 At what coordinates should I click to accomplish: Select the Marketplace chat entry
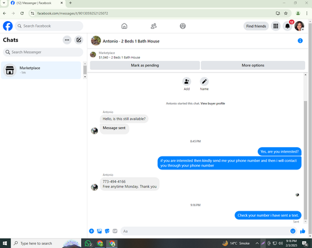(41, 70)
